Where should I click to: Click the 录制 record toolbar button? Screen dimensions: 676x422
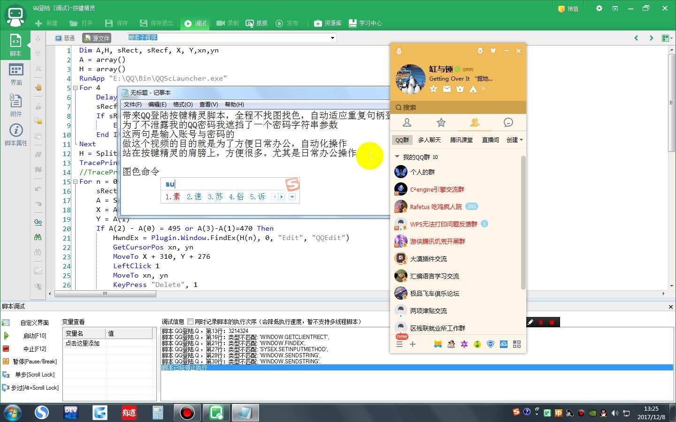[228, 23]
